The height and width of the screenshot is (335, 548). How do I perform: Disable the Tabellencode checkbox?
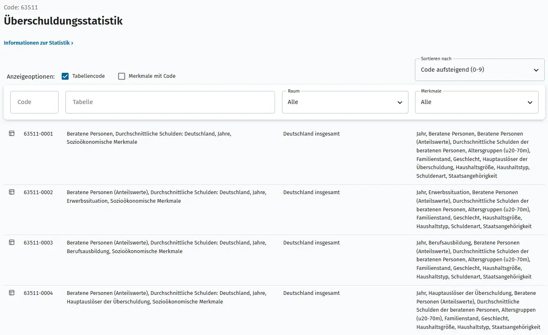click(65, 75)
